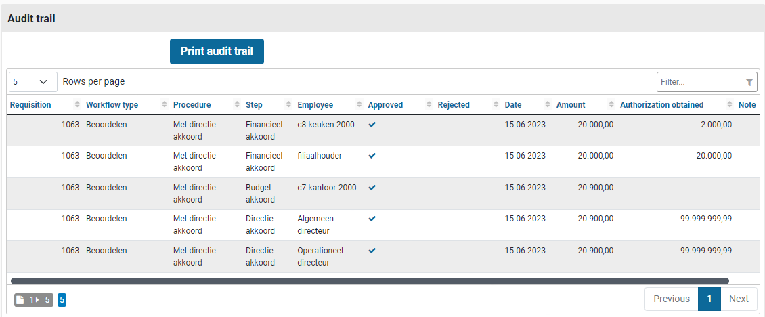The image size is (765, 317).
Task: Sort by Date column arrows
Action: (x=548, y=105)
